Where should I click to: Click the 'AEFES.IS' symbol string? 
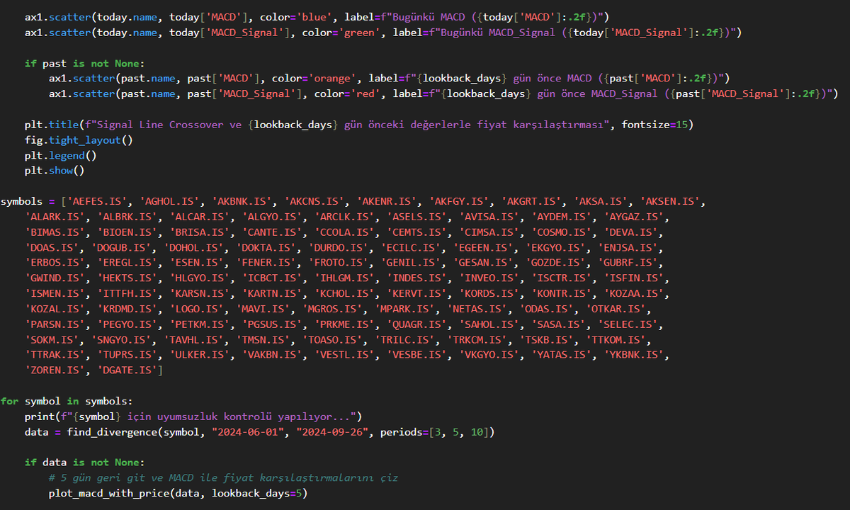97,201
